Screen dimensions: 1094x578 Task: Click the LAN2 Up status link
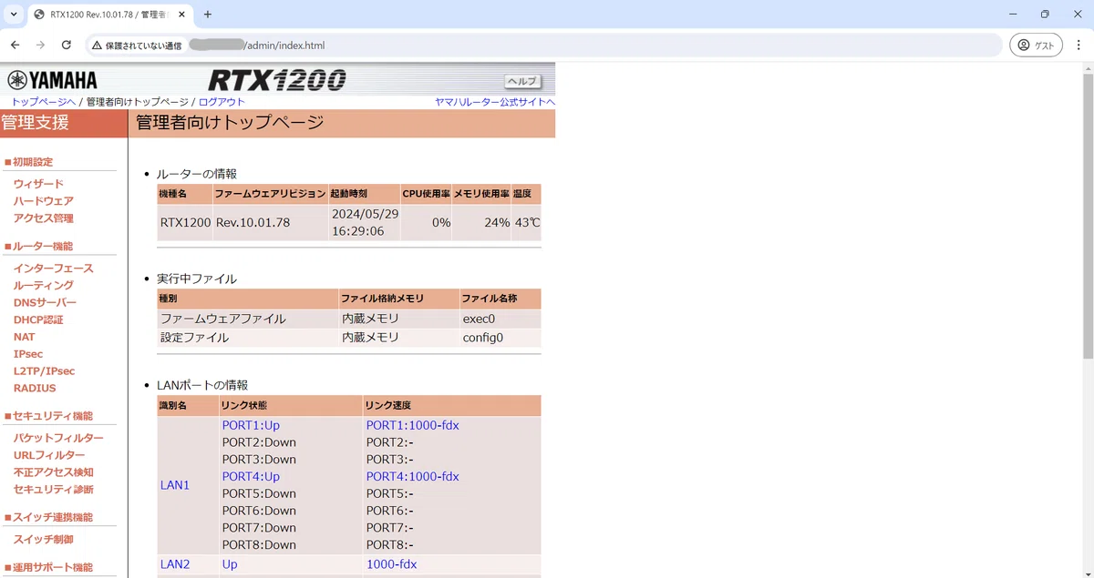pyautogui.click(x=230, y=564)
